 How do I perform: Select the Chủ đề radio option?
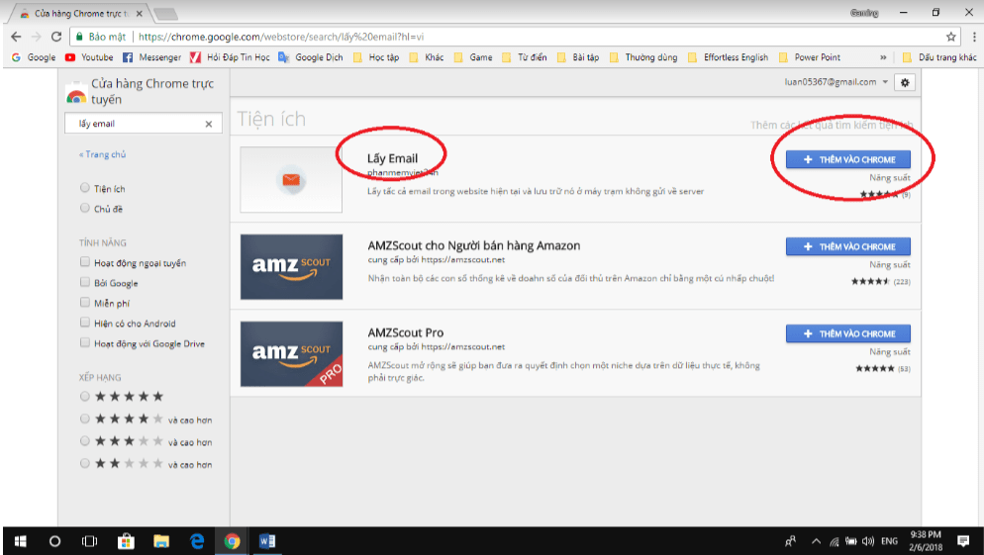pyautogui.click(x=85, y=209)
